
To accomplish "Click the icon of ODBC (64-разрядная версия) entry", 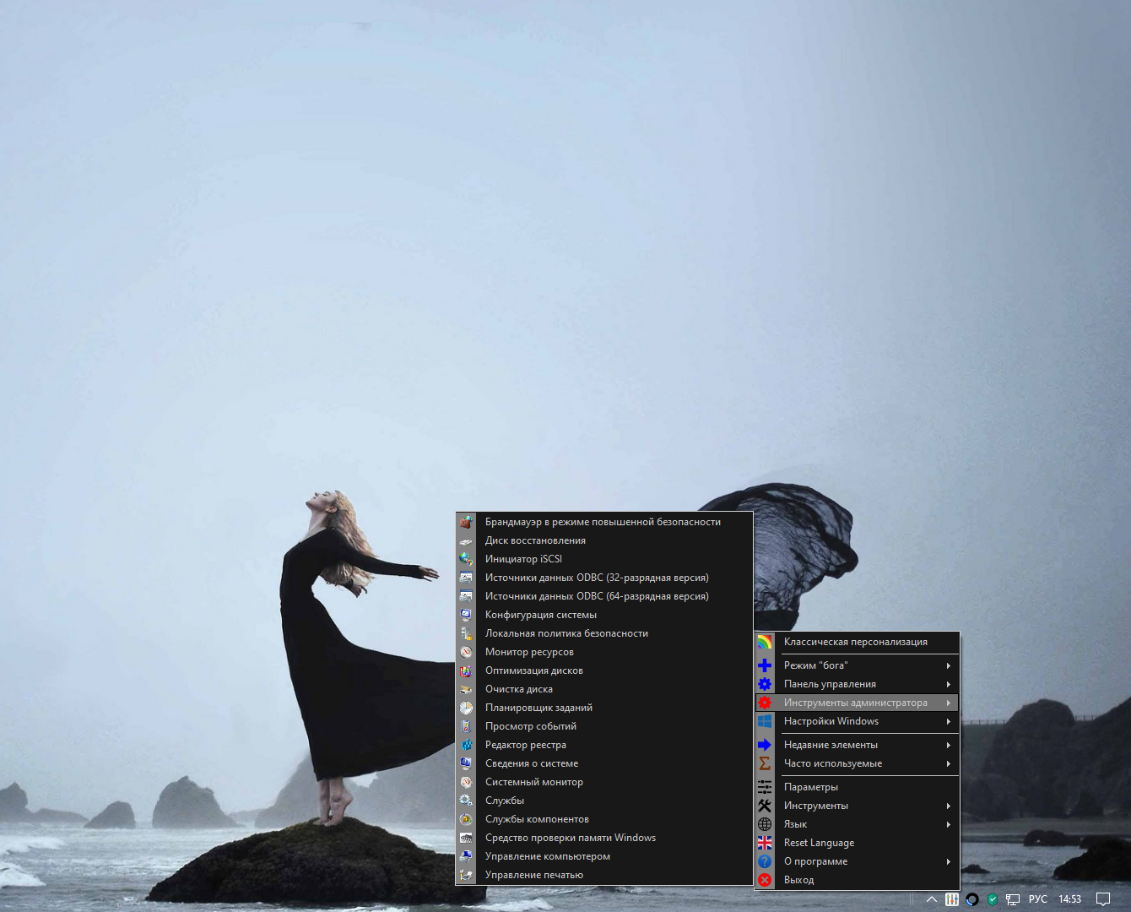I will coord(466,596).
